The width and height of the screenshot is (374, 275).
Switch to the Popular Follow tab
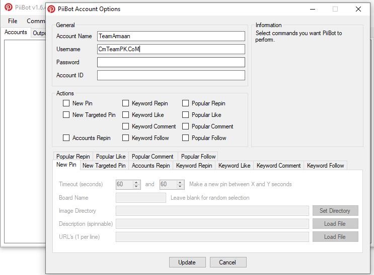click(198, 157)
